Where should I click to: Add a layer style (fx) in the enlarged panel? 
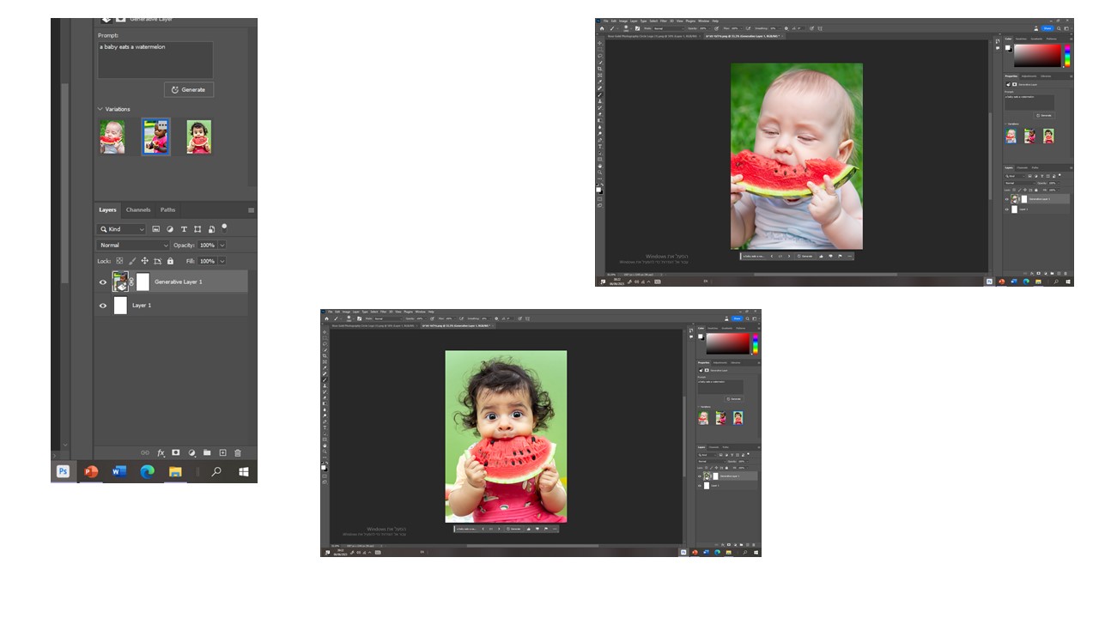[161, 452]
